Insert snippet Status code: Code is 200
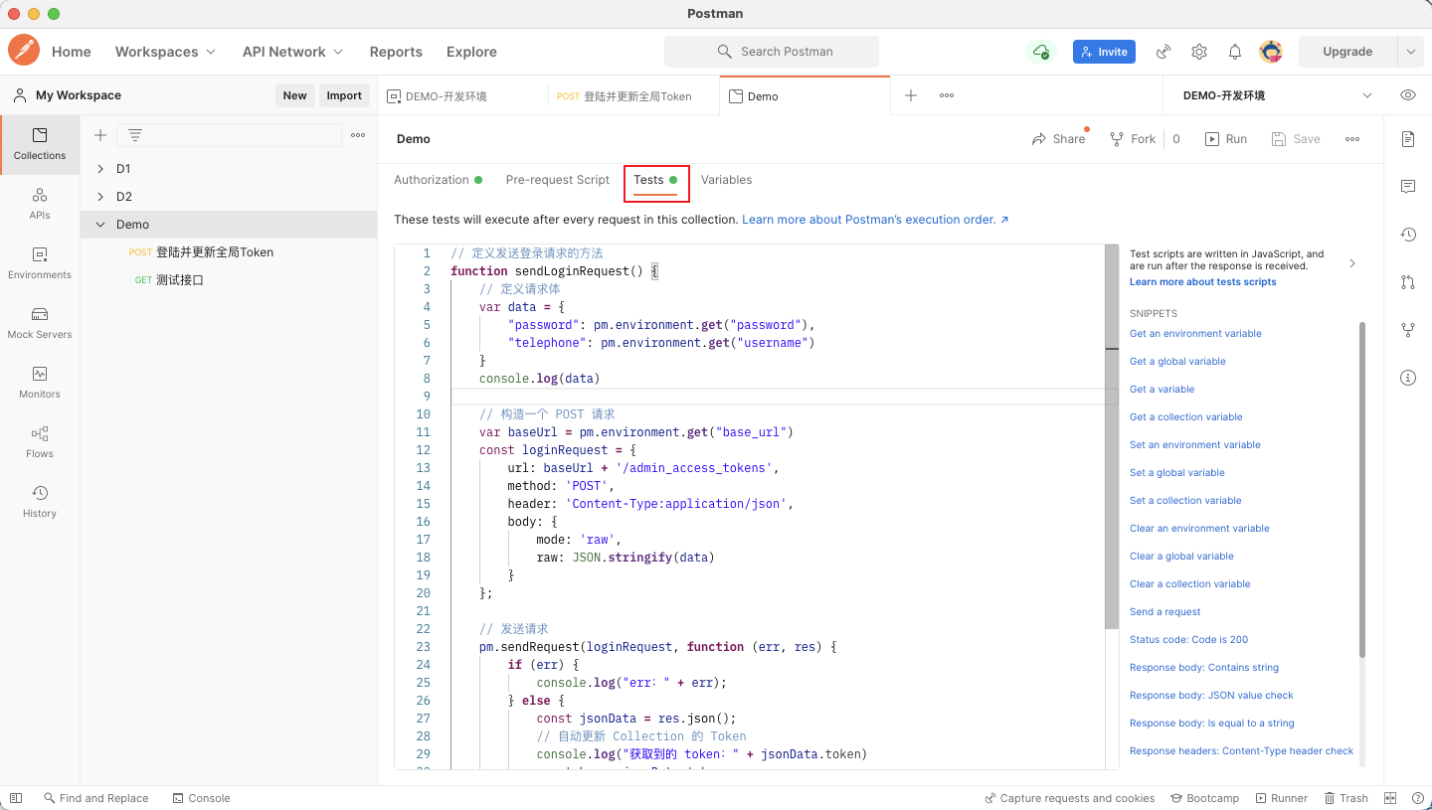The height and width of the screenshot is (810, 1432). [x=1188, y=640]
